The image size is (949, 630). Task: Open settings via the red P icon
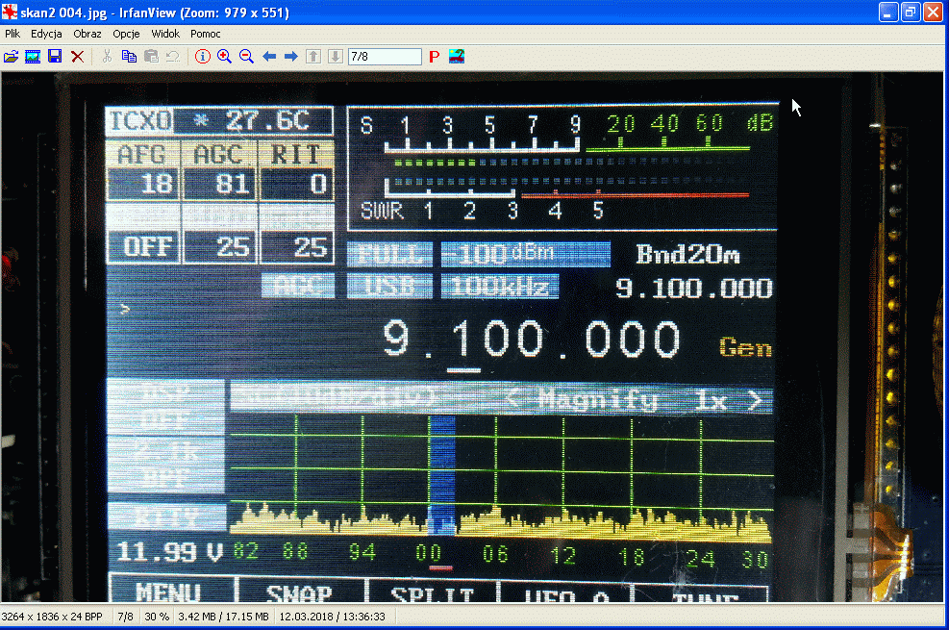coord(434,57)
